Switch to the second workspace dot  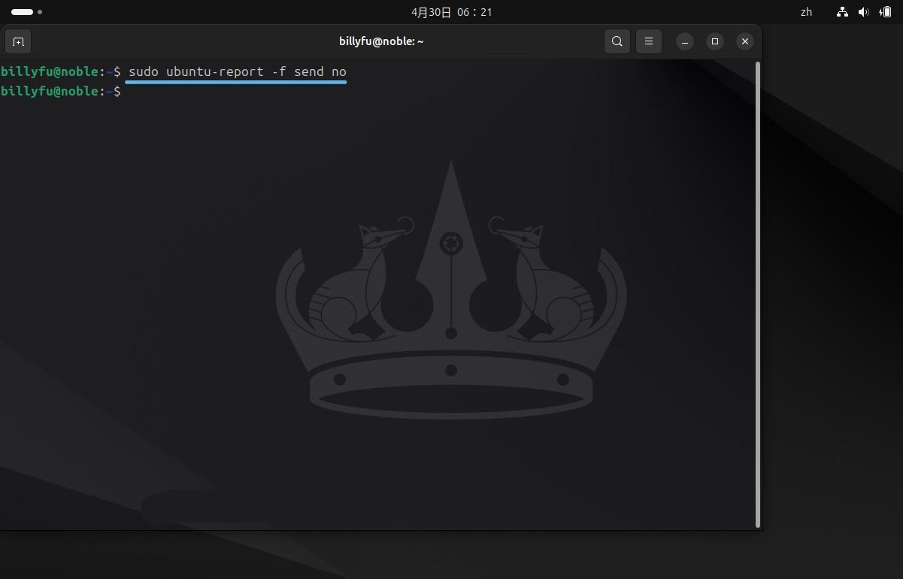(x=40, y=12)
